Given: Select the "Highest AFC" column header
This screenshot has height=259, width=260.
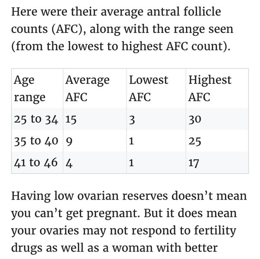Looking at the screenshot, I should pyautogui.click(x=210, y=88).
